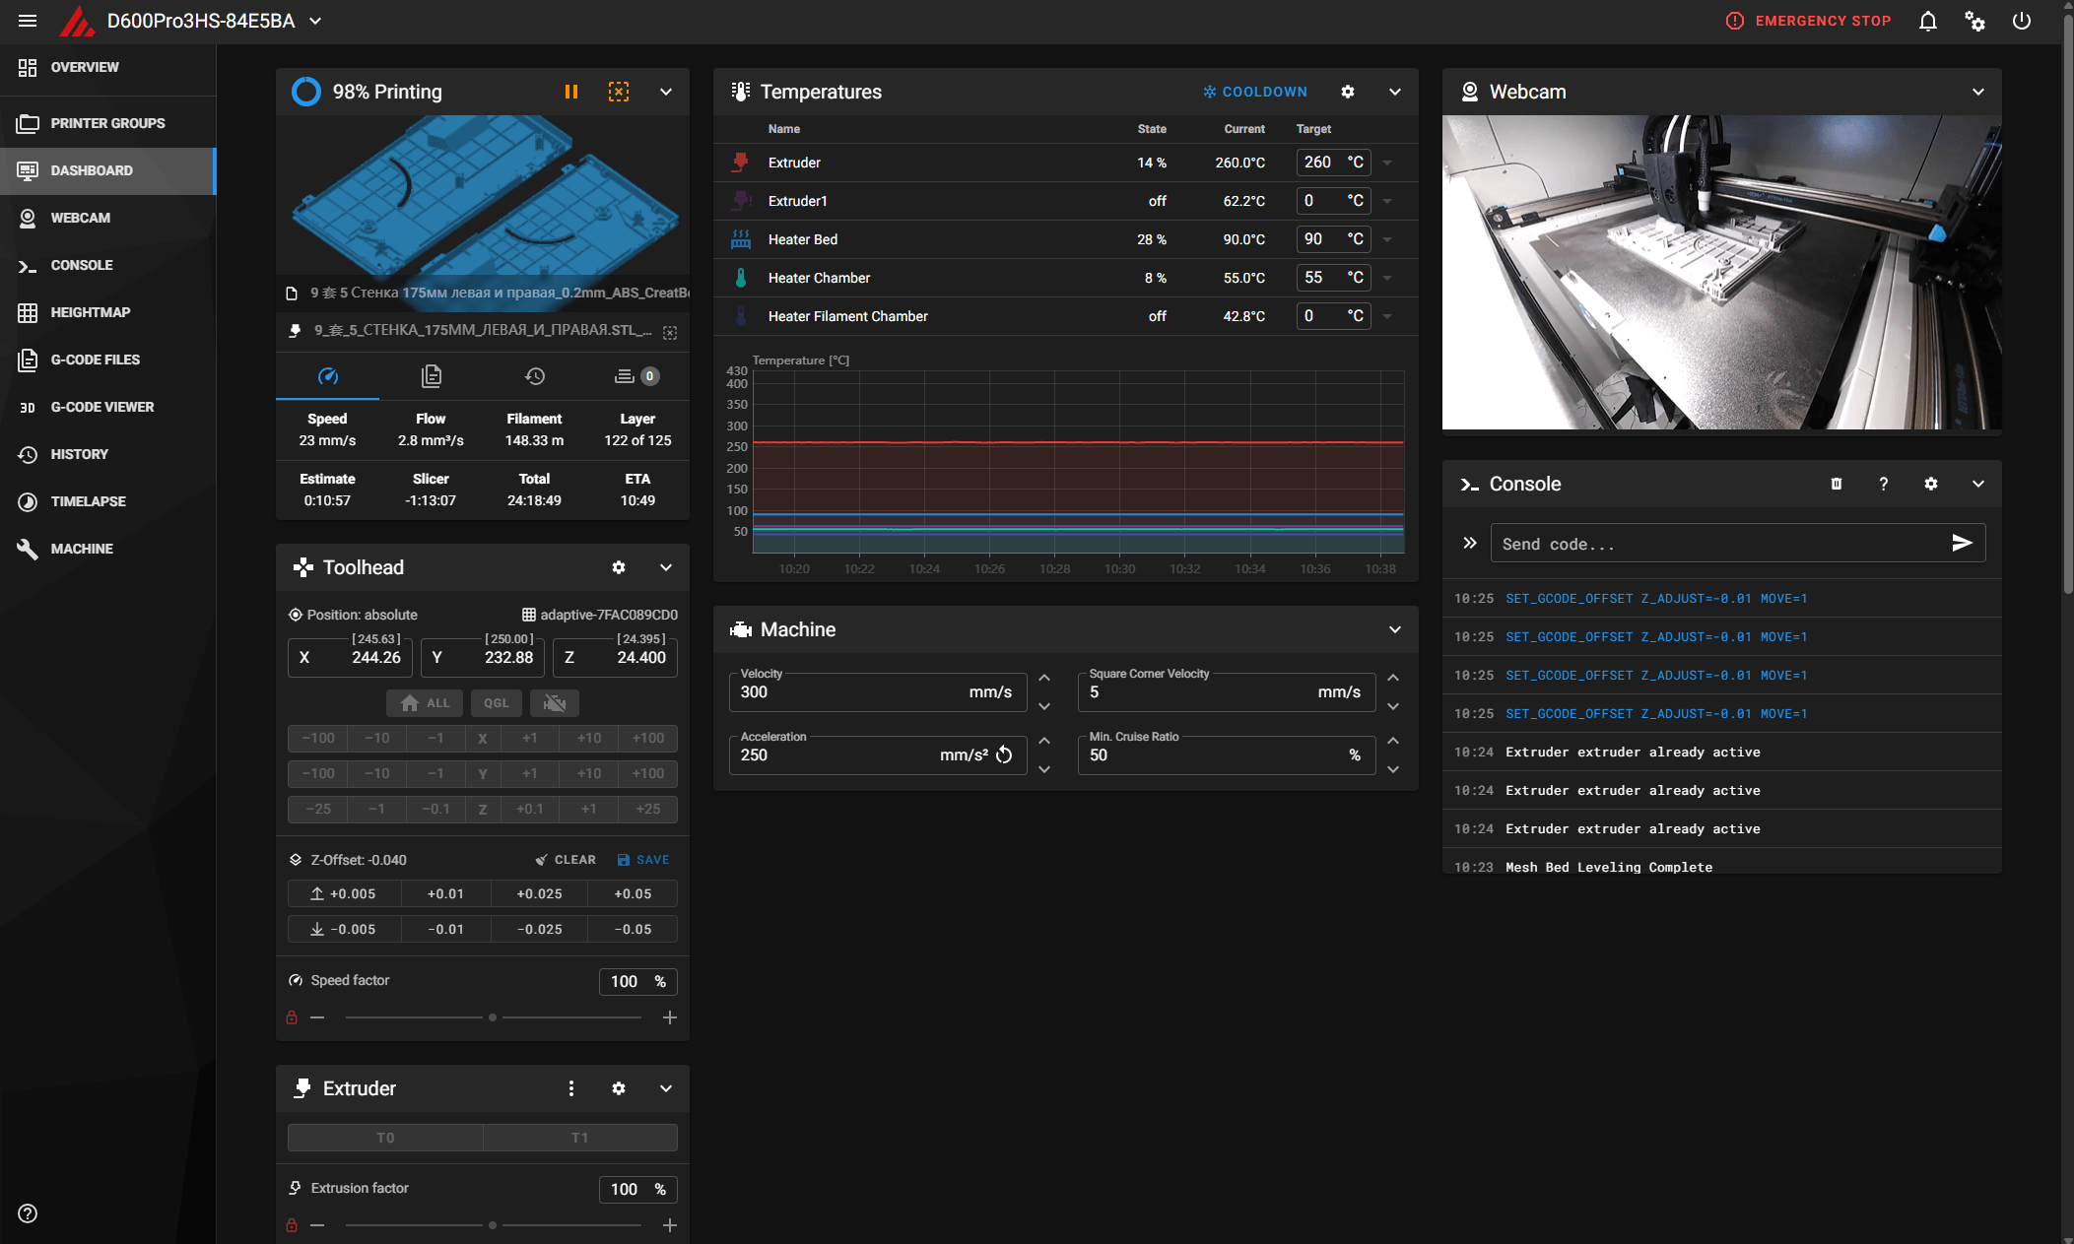Click EMERGENCY STOP

[1809, 21]
